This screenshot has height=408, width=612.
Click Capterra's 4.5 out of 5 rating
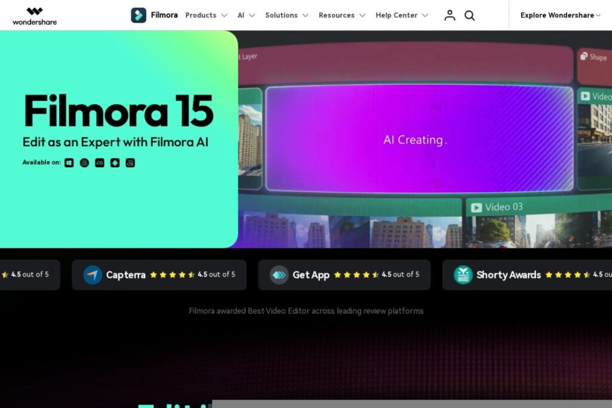pyautogui.click(x=216, y=275)
